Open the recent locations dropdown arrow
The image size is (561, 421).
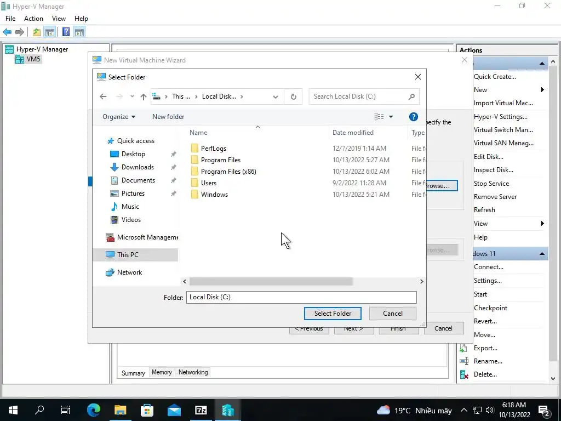click(132, 96)
